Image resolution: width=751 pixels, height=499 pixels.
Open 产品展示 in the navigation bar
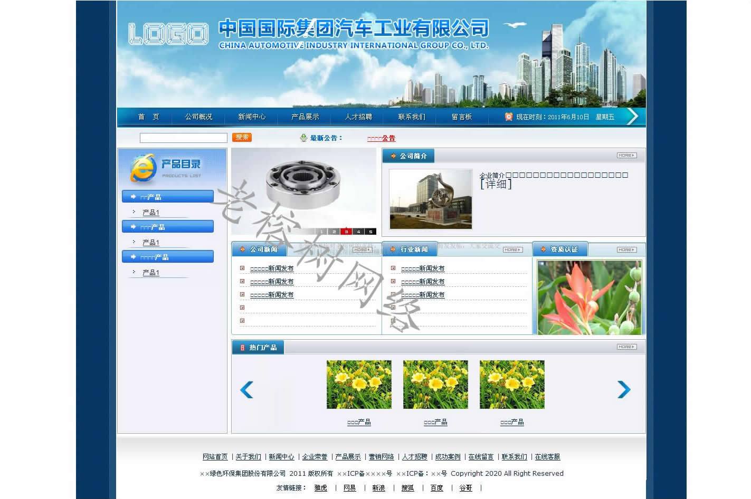[x=305, y=117]
